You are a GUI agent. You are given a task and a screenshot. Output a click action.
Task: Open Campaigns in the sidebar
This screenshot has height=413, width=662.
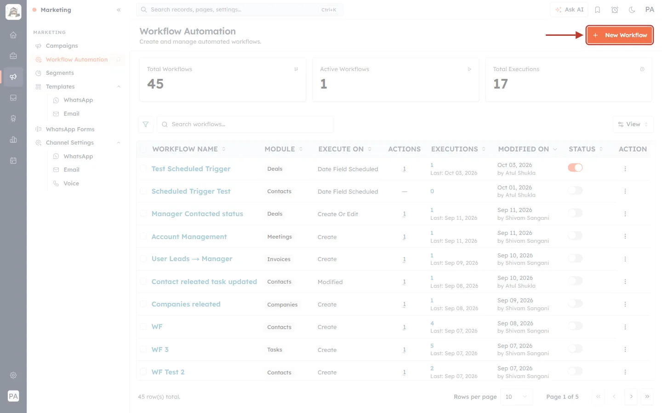(62, 46)
